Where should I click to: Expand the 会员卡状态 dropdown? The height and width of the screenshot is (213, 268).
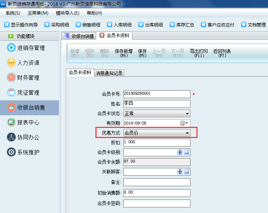point(187,113)
